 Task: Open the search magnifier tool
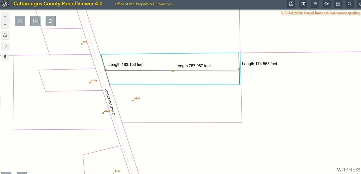click(350, 4)
